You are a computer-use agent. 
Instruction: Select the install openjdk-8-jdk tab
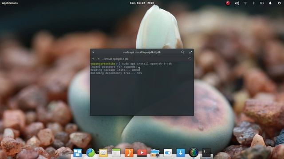[x=115, y=59]
